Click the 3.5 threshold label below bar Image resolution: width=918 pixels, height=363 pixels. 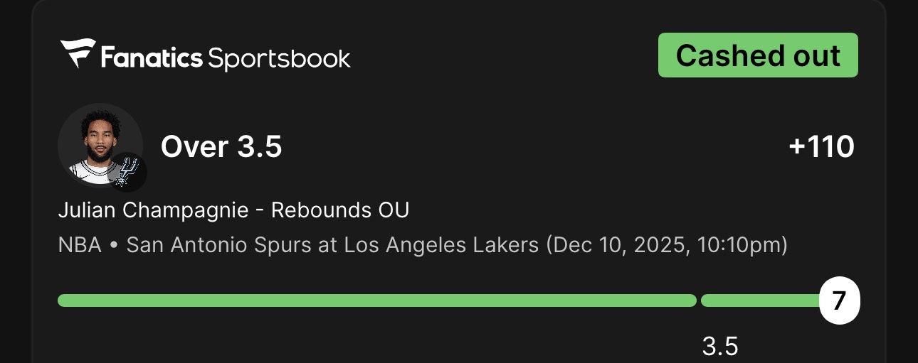pyautogui.click(x=720, y=347)
